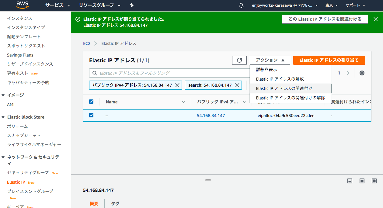This screenshot has height=208, width=383.
Task: Switch to the タグ tab
Action: pos(115,203)
